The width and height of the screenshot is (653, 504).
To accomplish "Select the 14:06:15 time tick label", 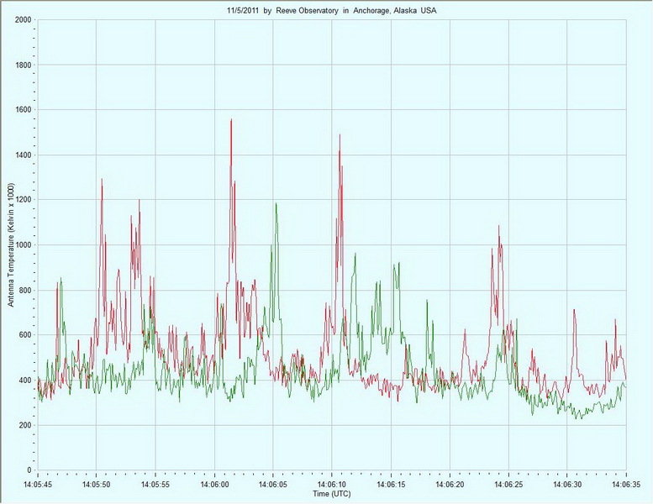I will pos(391,485).
